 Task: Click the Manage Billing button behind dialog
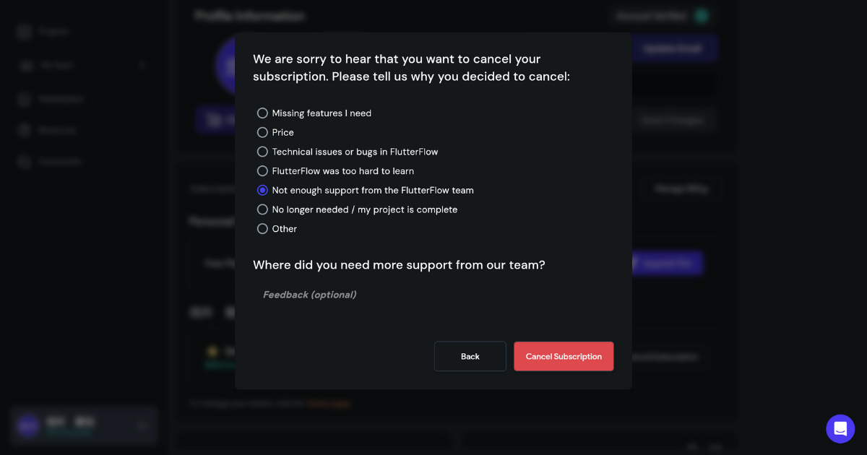point(681,189)
